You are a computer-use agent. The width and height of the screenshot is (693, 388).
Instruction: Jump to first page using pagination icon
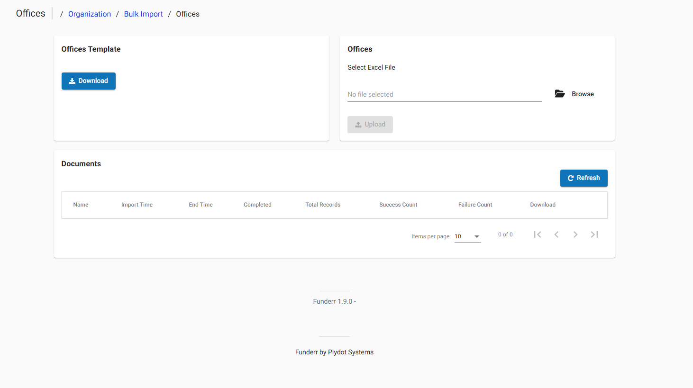538,234
